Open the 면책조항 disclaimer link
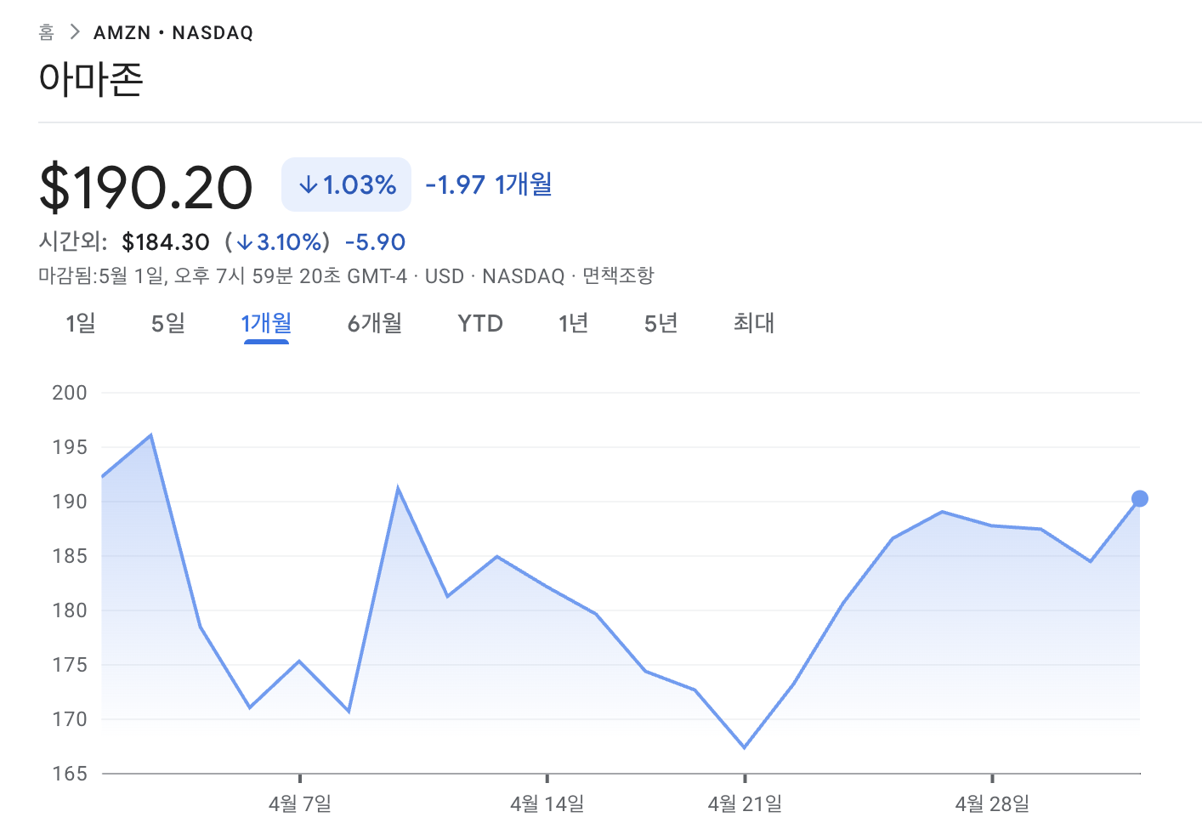 point(618,275)
